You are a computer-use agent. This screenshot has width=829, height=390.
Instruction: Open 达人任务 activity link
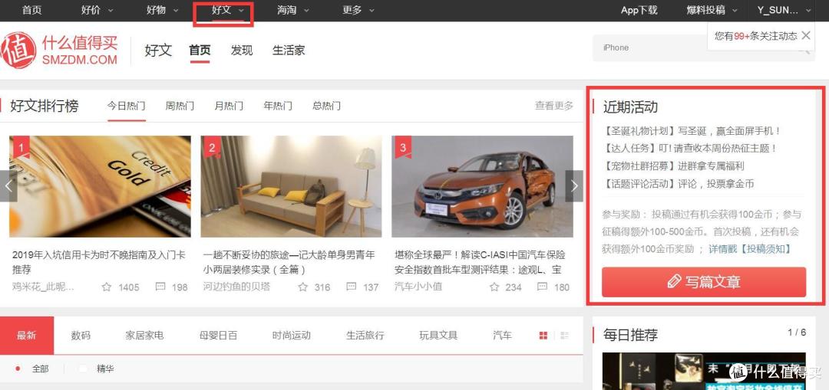pyautogui.click(x=689, y=149)
